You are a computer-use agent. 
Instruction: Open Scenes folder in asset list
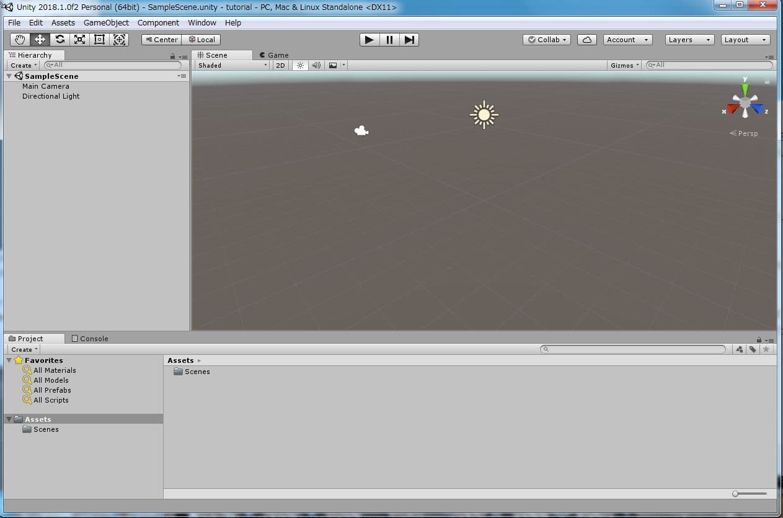192,372
